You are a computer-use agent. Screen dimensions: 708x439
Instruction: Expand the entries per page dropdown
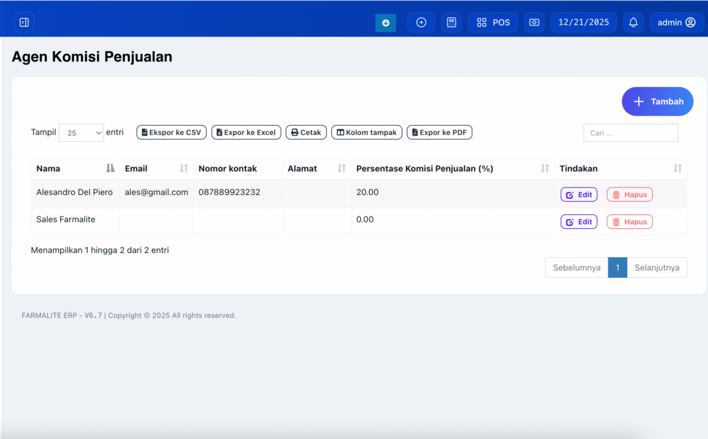81,133
